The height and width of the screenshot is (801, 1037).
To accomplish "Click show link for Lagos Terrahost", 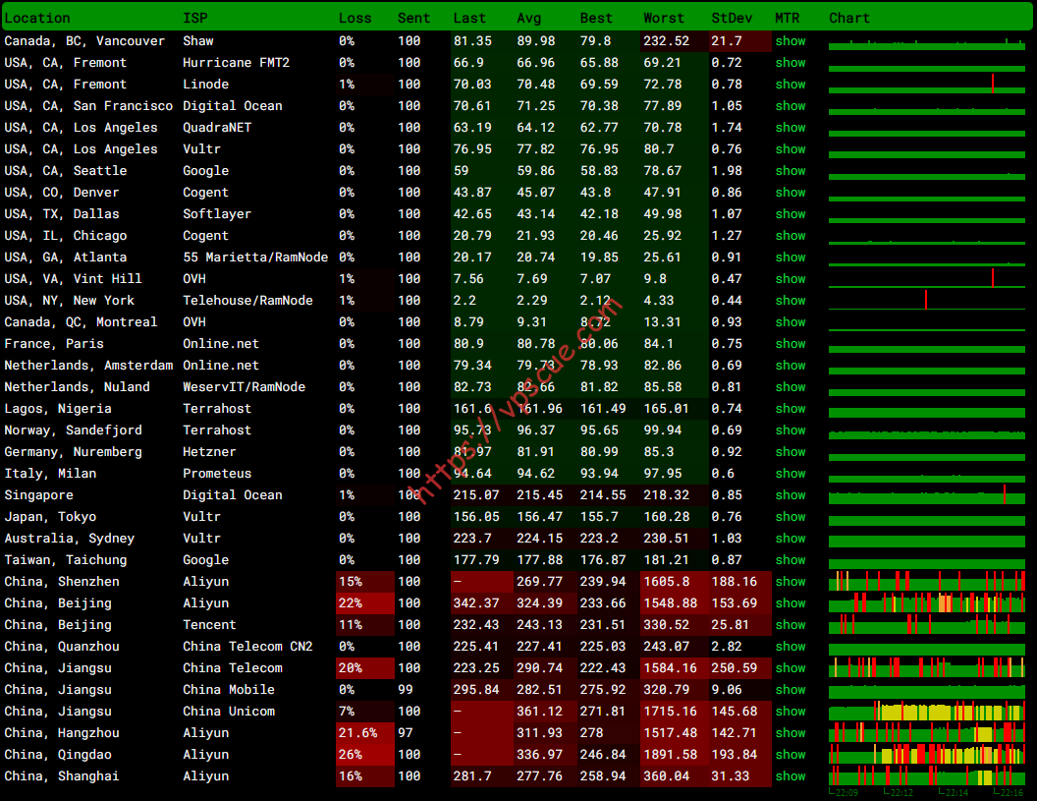I will (791, 409).
